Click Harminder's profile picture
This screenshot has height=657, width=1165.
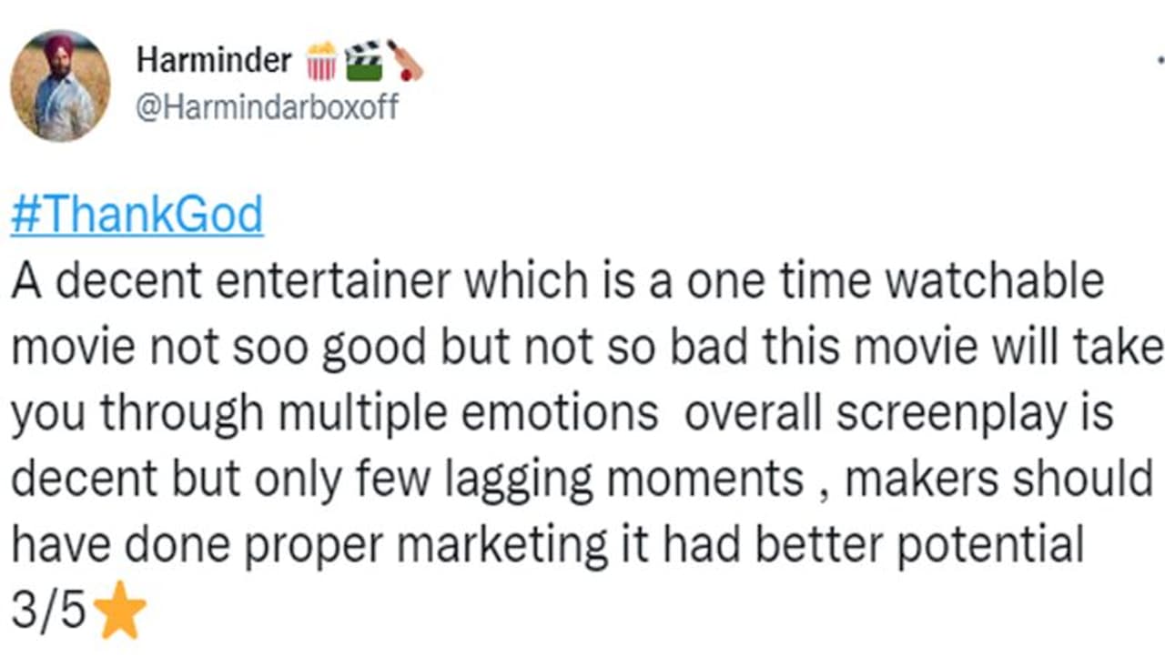click(60, 86)
